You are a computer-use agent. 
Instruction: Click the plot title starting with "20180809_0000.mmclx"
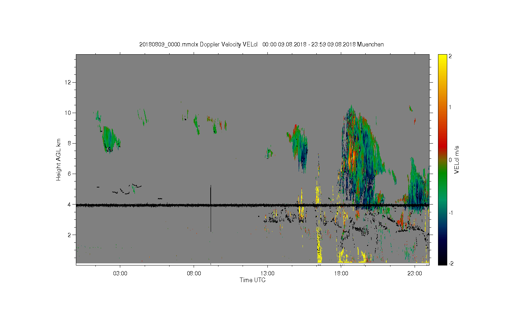click(261, 44)
